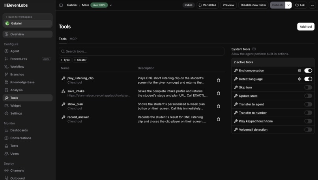Screen dimensions: 318x180
Task: Open the Agent configuration page
Action: pyautogui.click(x=28, y=51)
